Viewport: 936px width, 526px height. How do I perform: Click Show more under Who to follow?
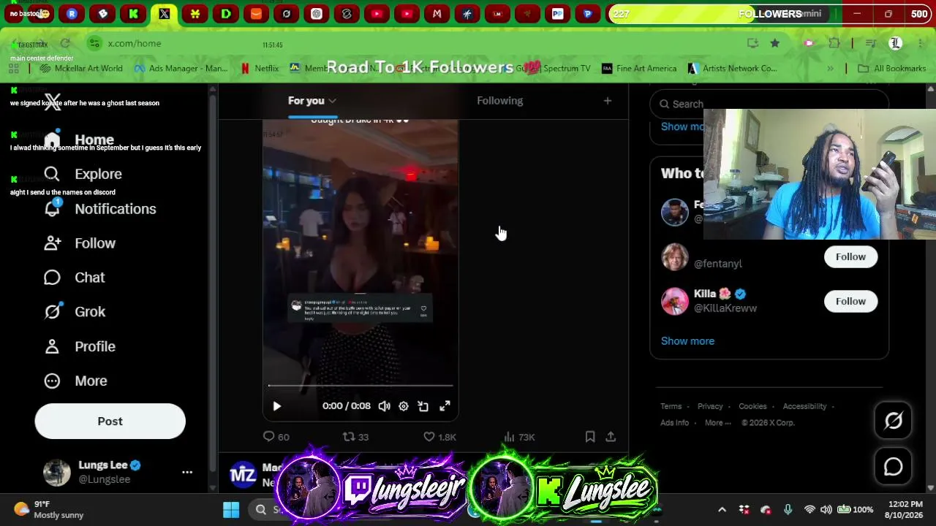(x=687, y=341)
